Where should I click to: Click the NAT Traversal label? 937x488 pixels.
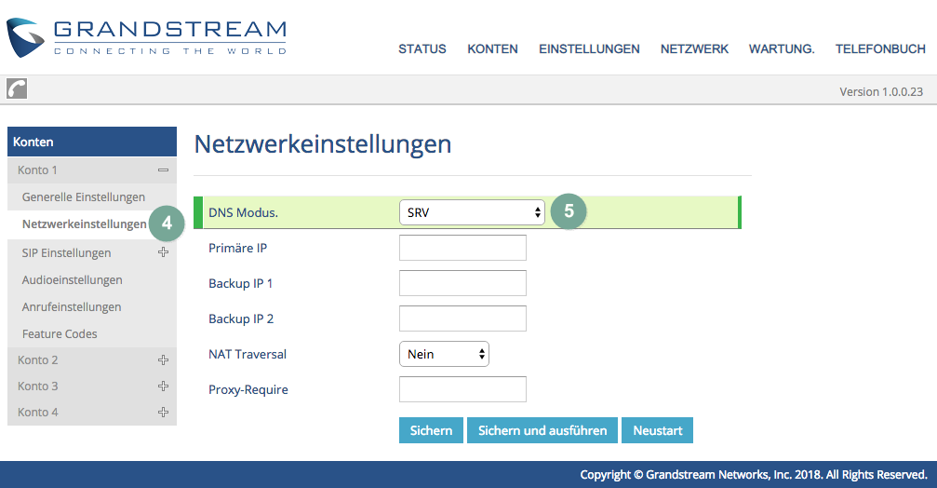coord(248,354)
